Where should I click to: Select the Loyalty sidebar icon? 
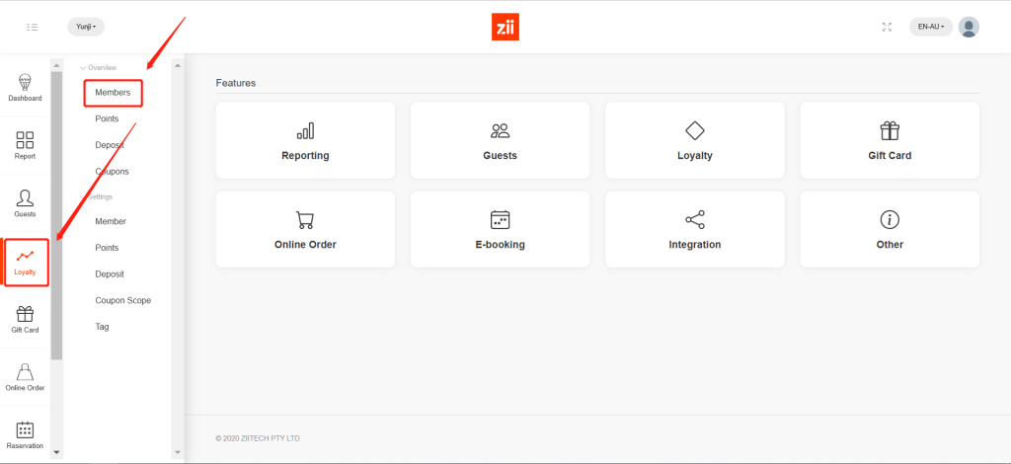coord(26,262)
